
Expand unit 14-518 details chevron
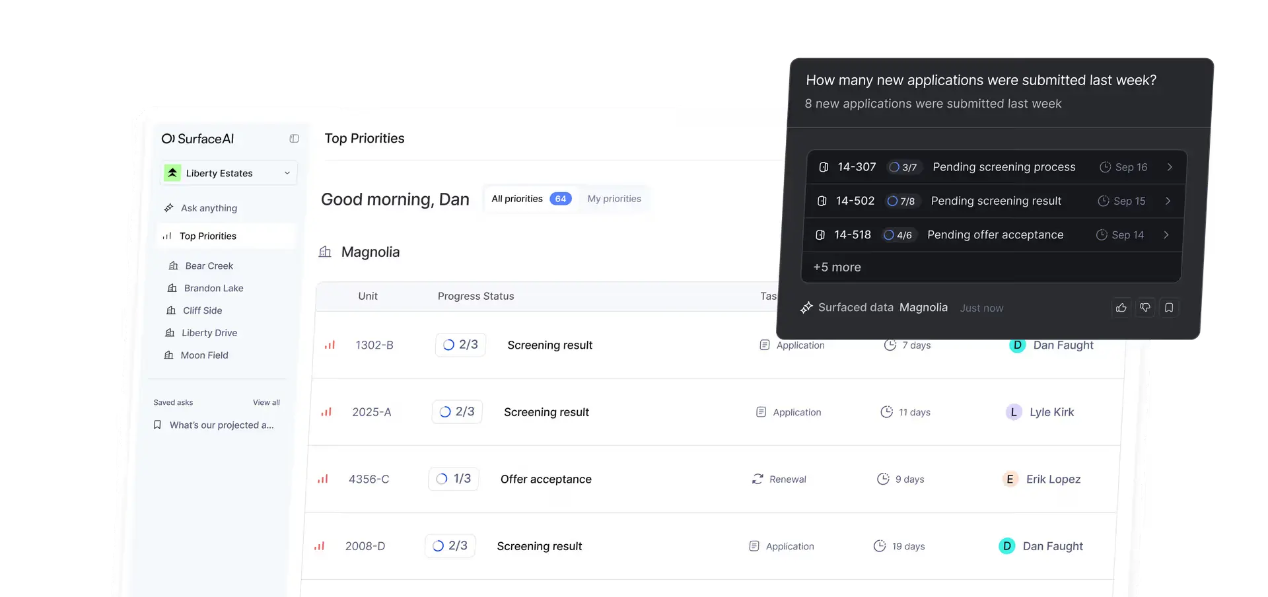pos(1166,235)
